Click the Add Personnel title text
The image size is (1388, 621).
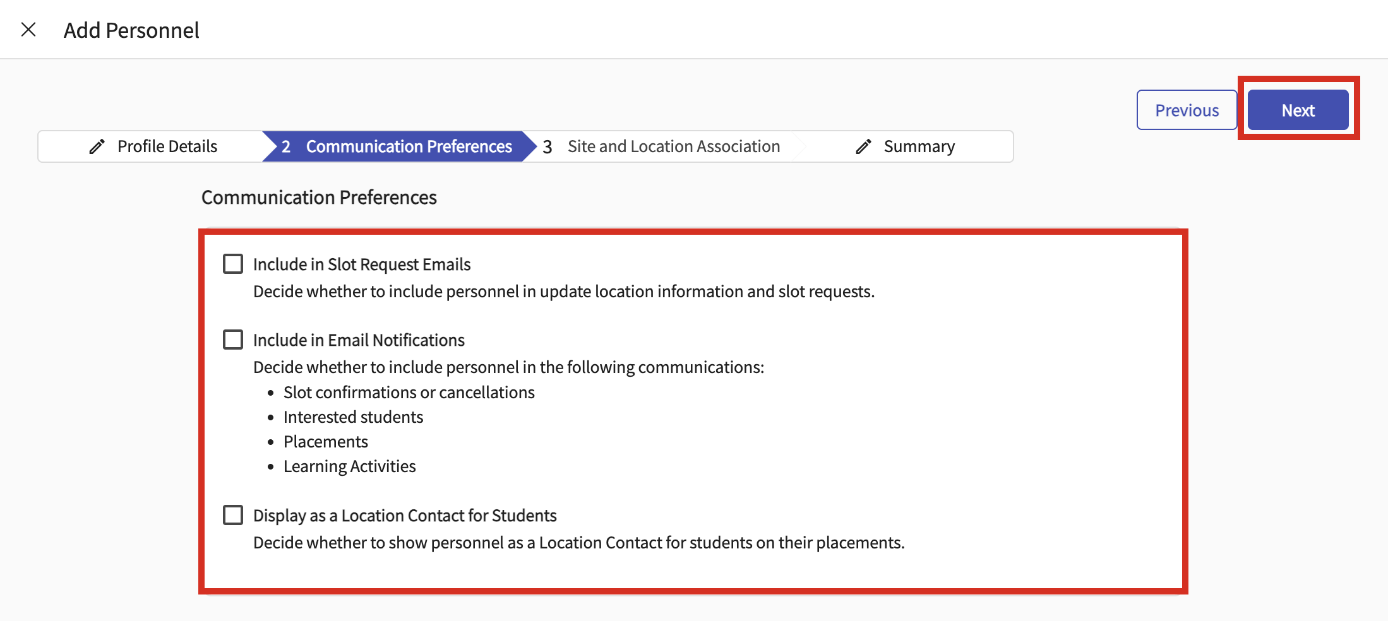131,30
